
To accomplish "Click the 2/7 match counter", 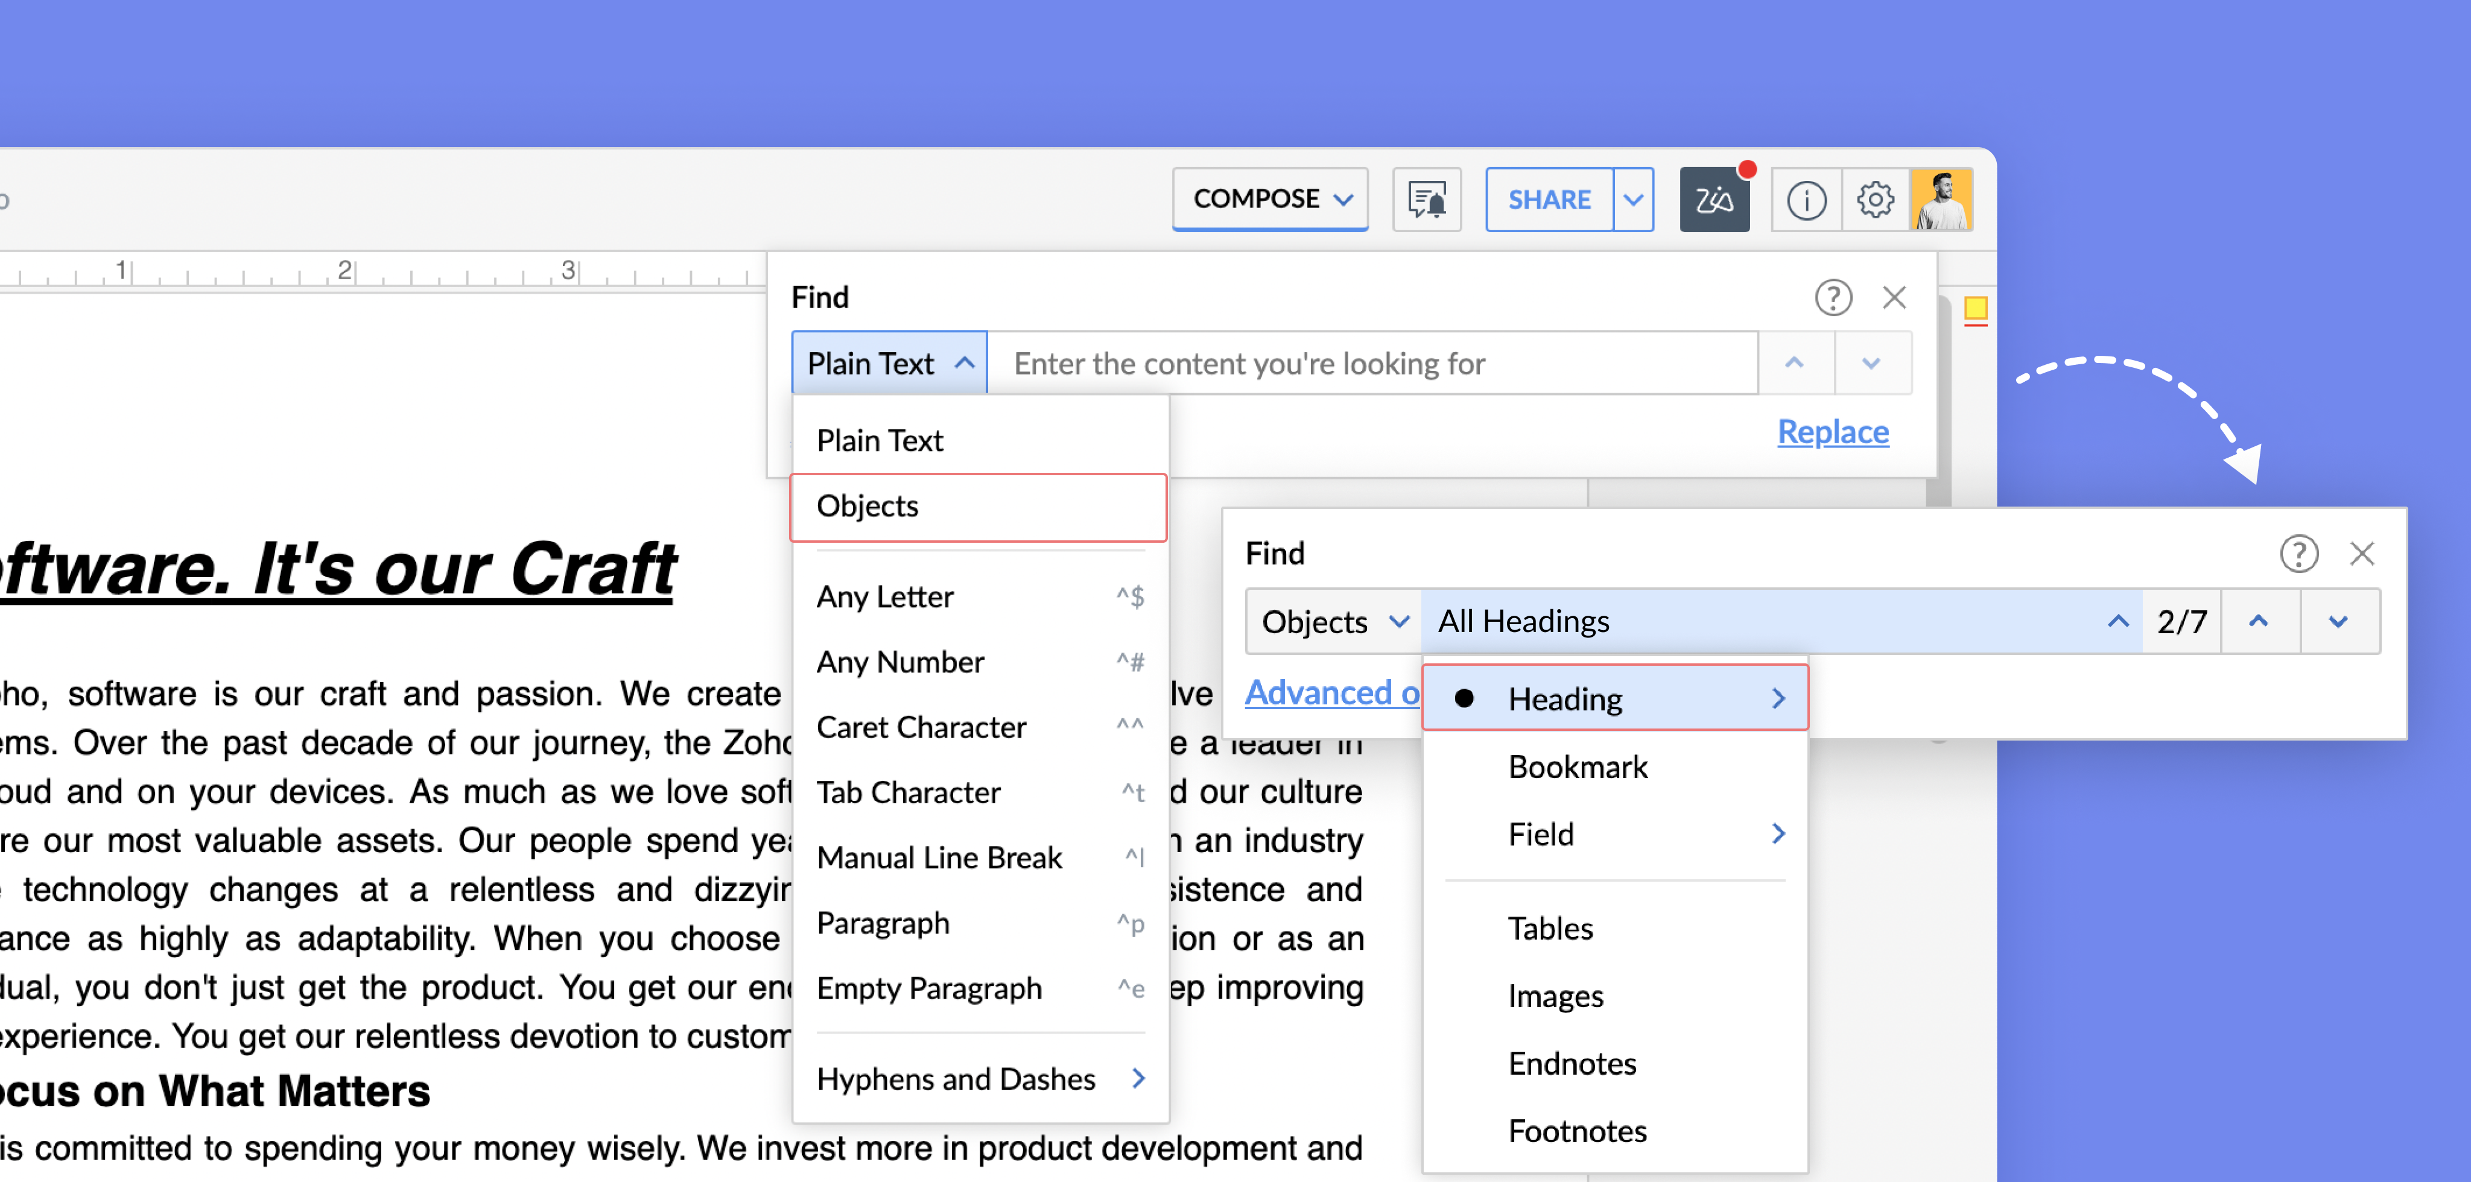I will click(x=2181, y=621).
